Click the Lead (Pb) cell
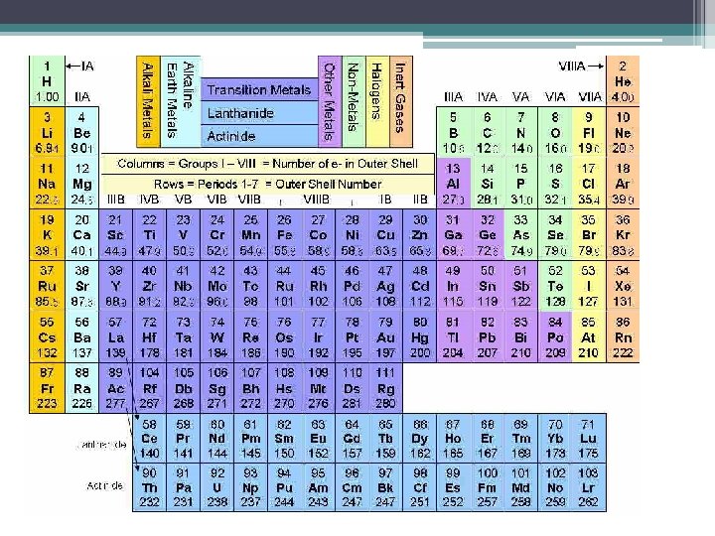 pos(488,337)
